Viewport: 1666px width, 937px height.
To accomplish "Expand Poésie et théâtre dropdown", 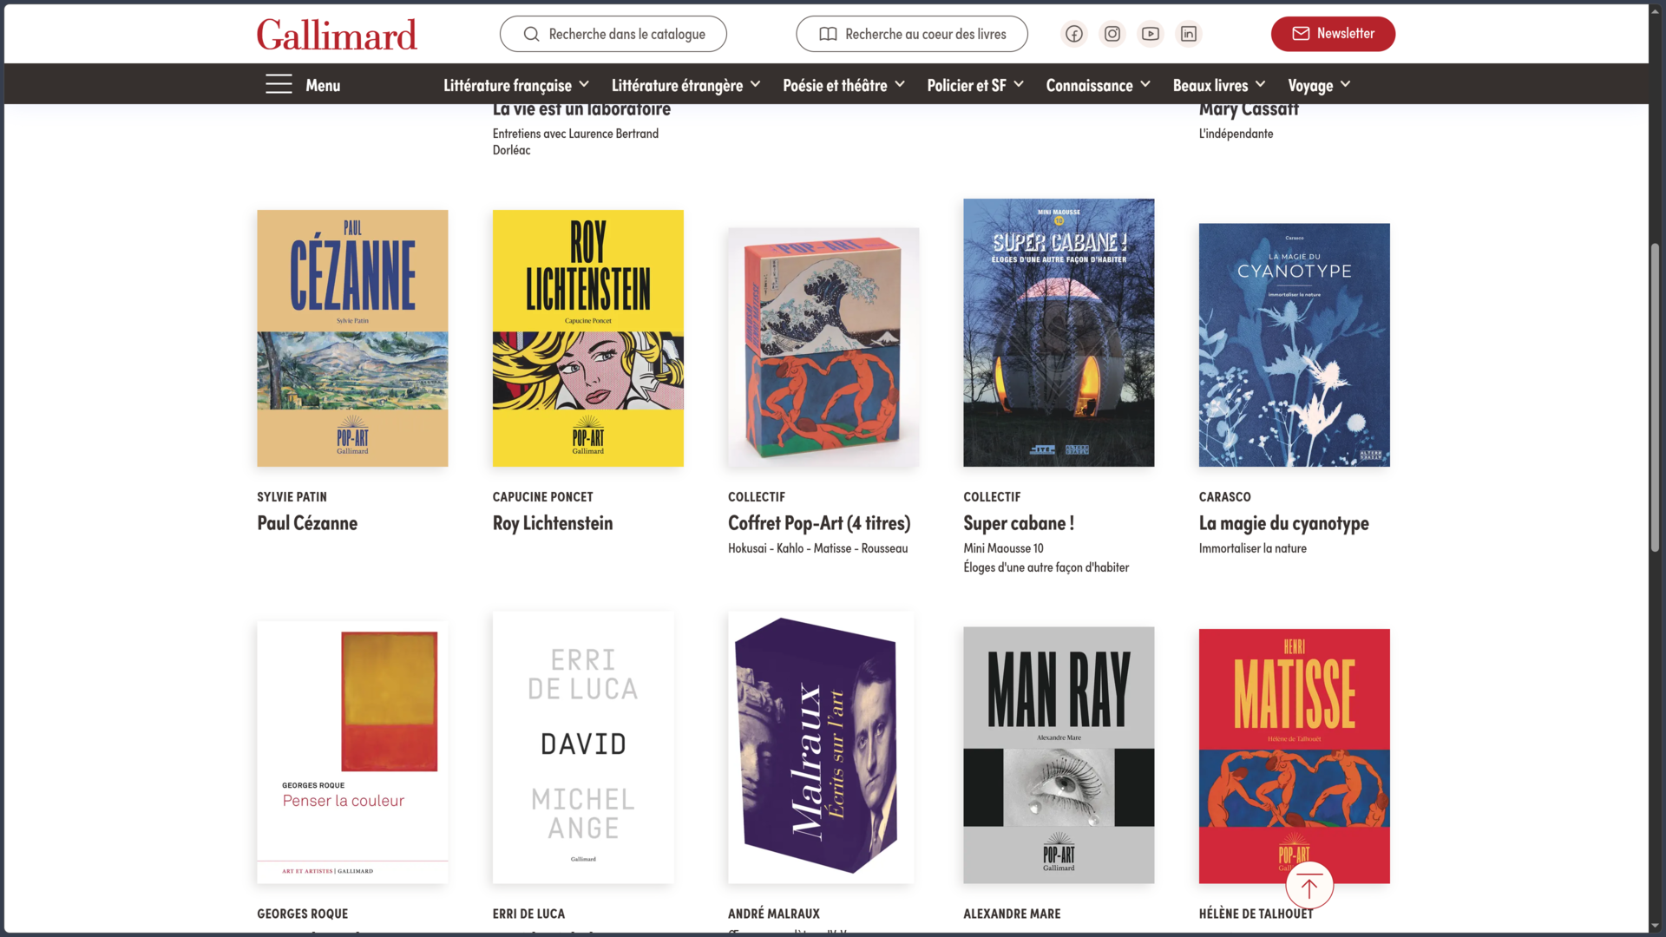I will [844, 85].
